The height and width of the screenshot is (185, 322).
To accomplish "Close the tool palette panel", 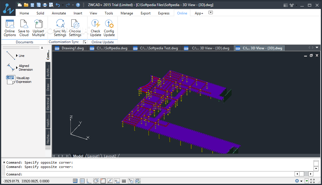I will [42, 48].
